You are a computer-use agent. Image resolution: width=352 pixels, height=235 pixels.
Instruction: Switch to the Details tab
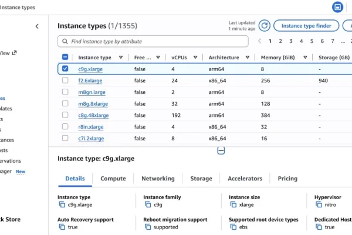[x=75, y=179]
